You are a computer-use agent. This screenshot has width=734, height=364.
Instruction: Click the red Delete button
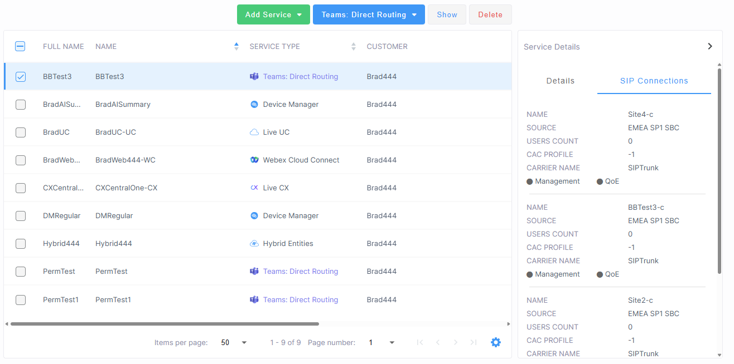(490, 14)
